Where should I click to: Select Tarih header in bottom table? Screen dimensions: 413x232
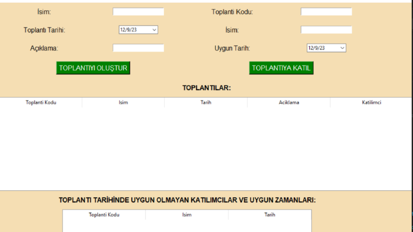pos(270,215)
